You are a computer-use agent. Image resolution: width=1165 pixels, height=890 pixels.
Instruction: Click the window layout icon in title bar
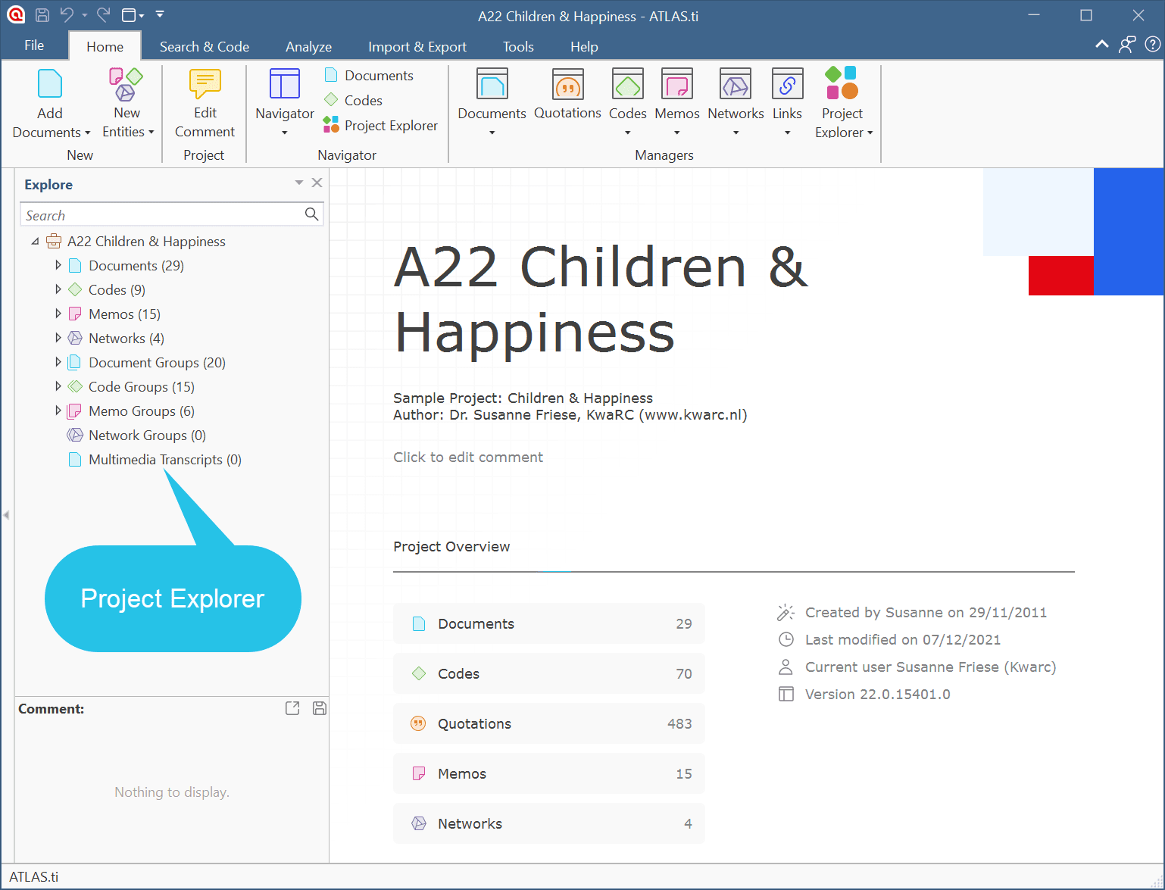tap(129, 14)
